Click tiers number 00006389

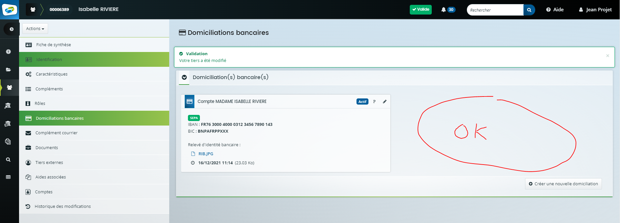click(59, 10)
